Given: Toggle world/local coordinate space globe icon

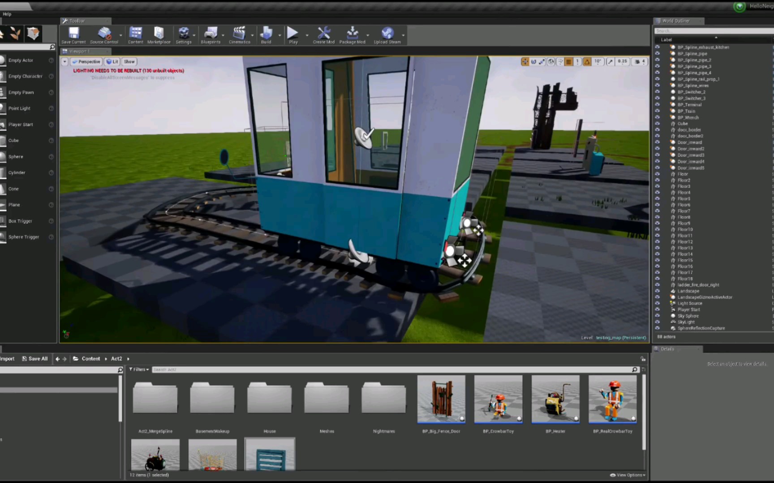Looking at the screenshot, I should pos(551,62).
